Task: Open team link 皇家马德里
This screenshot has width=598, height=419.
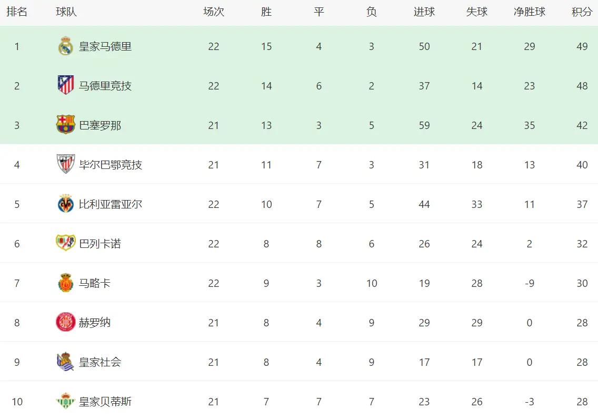Action: point(105,46)
